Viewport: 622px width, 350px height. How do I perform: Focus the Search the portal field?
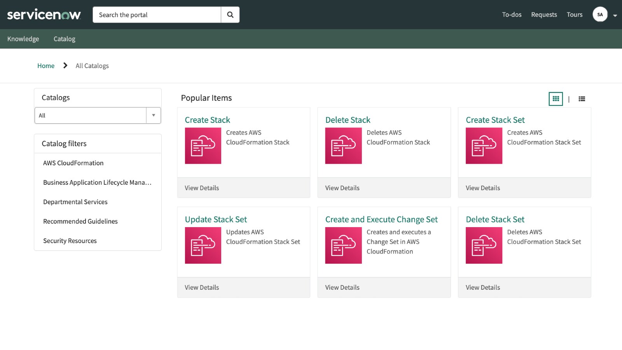tap(157, 15)
